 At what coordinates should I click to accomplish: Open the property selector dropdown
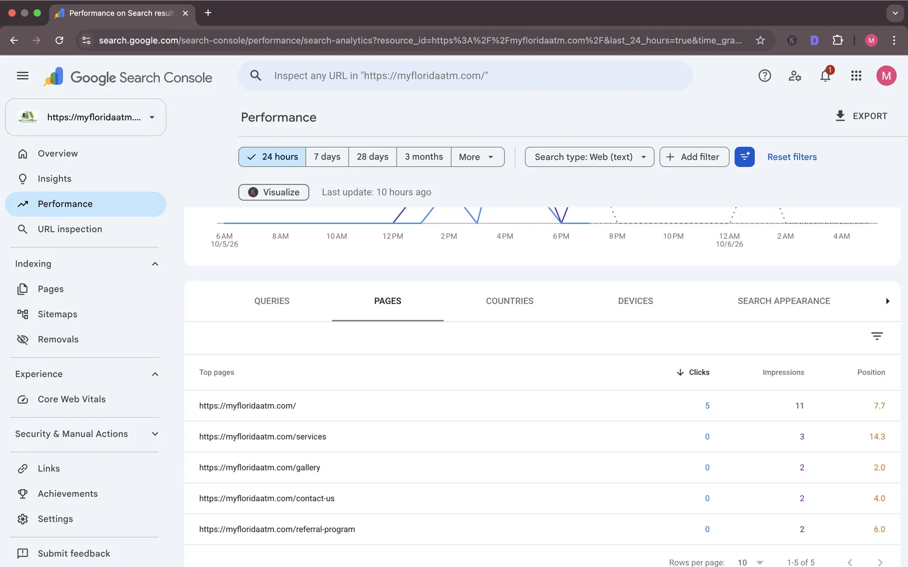pos(86,117)
